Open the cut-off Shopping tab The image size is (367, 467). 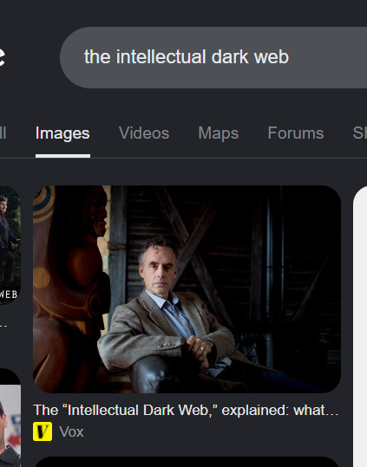click(x=360, y=133)
